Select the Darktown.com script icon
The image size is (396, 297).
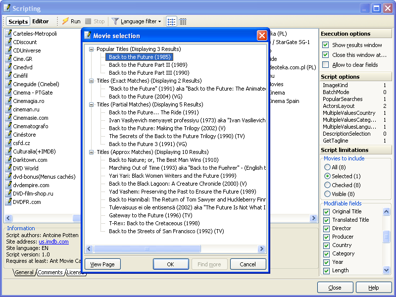point(8,159)
